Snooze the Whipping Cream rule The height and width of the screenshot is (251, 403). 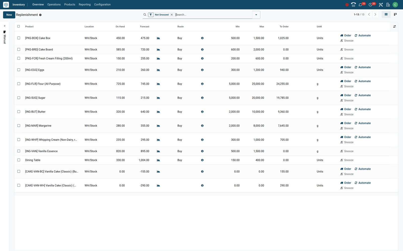pos(347,142)
